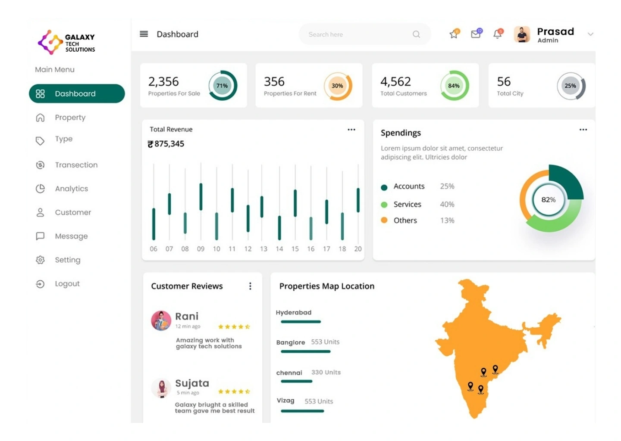Click the Logout icon in sidebar
The image size is (621, 441).
click(x=40, y=284)
